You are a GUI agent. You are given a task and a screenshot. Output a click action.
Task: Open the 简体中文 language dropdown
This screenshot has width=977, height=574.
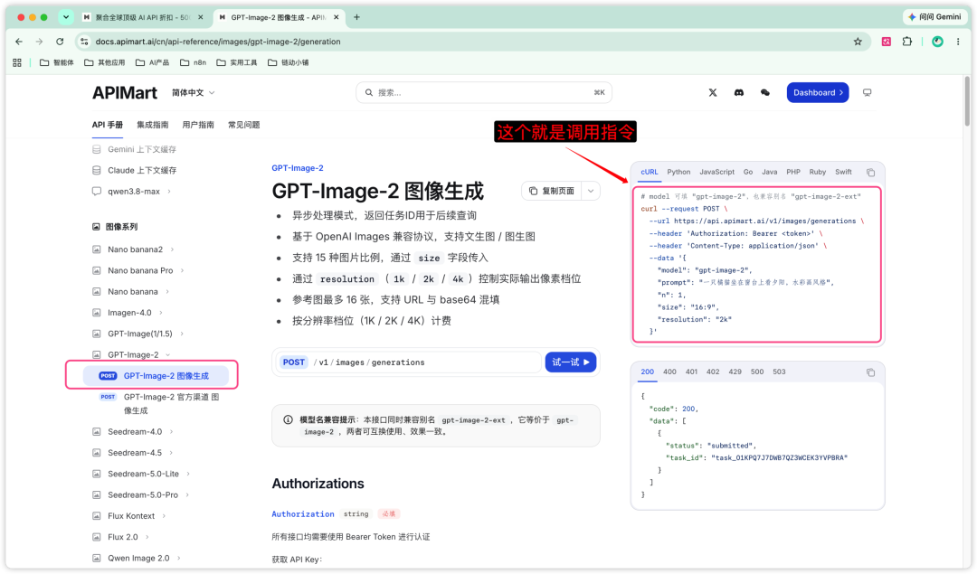coord(194,93)
